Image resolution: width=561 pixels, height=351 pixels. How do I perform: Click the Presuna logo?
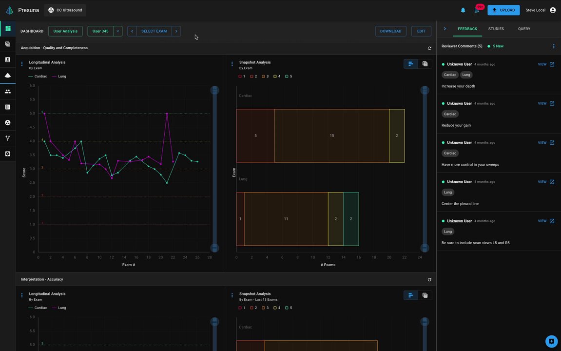(x=10, y=10)
